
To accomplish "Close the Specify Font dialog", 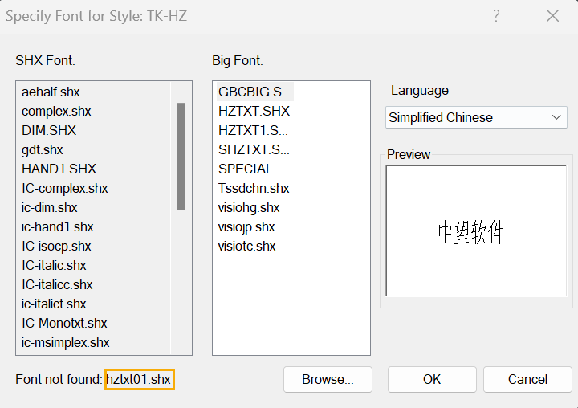I will 552,16.
